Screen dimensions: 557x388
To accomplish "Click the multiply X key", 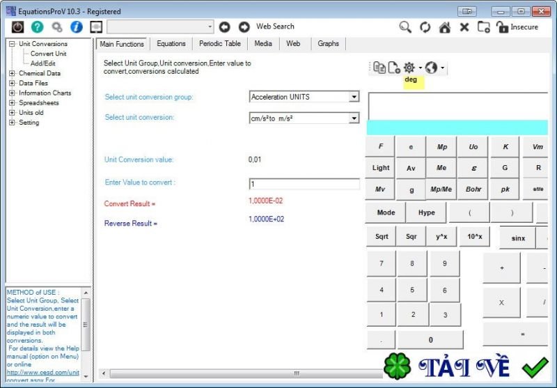I will click(x=501, y=303).
